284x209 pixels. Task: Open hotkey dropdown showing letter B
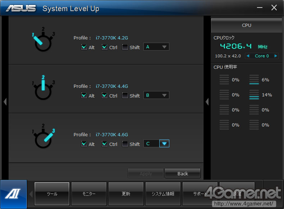[156, 95]
